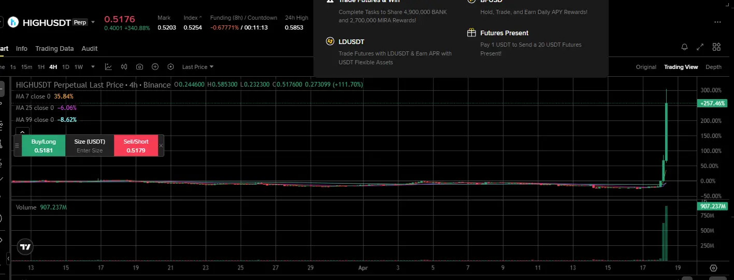734x280 pixels.
Task: Click the +257.46% price axis label
Action: (712, 103)
